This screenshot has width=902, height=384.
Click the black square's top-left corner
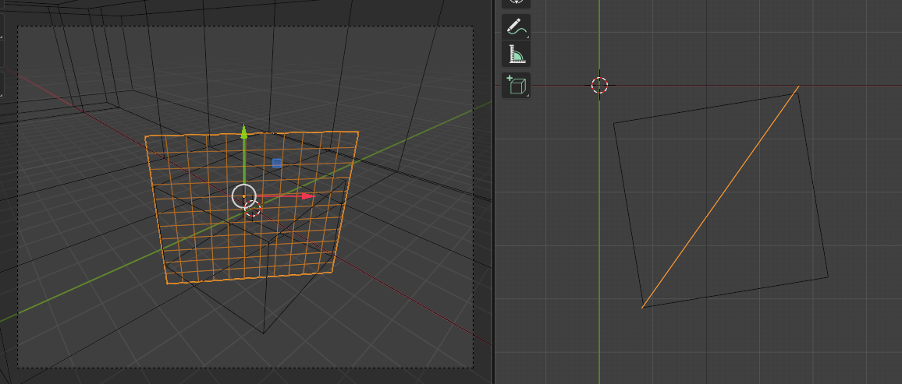(614, 122)
